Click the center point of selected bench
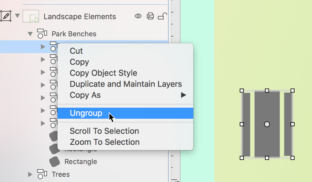Viewport: 312px width, 182px height. point(267,124)
